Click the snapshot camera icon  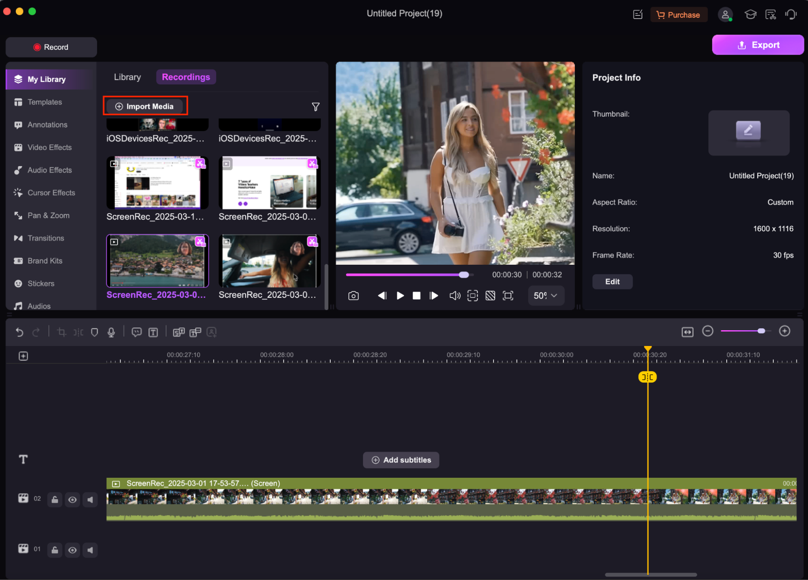tap(353, 296)
